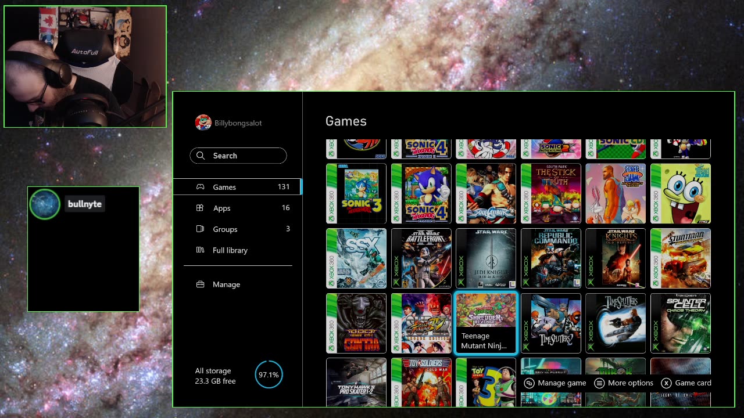Select Toy Soldiers Cold War tile
The height and width of the screenshot is (418, 744).
coord(421,383)
